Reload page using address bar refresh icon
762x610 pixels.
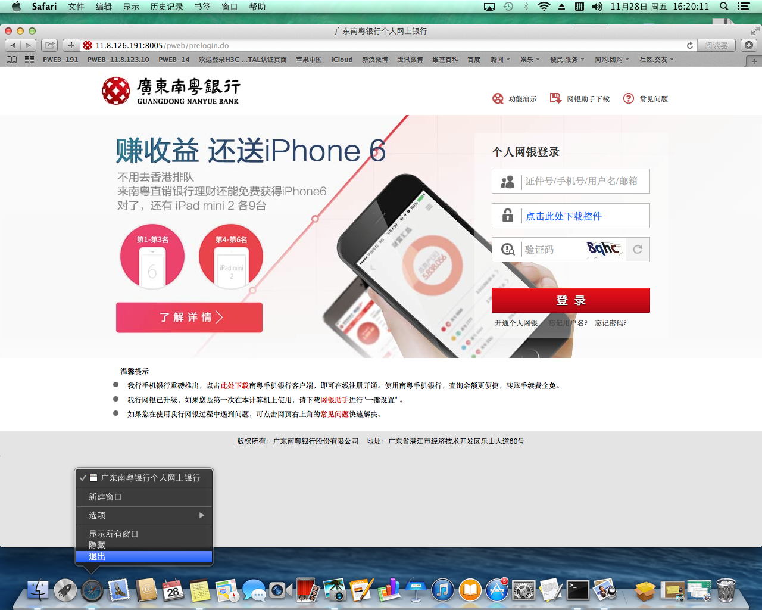(x=690, y=45)
